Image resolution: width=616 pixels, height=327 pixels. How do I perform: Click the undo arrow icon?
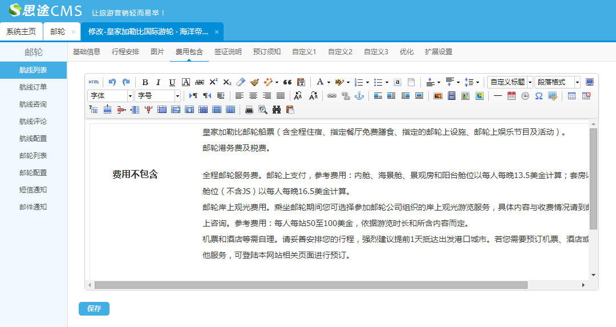click(x=112, y=82)
